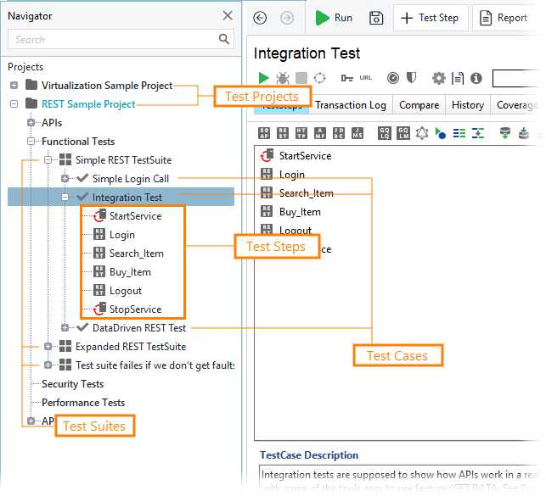Select Buy_Item in test steps list
Screen dimensions: 546x496
point(300,212)
